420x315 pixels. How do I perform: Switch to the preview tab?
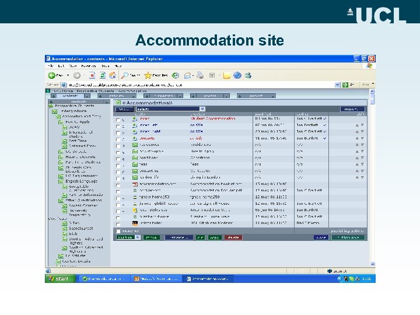coord(117,96)
